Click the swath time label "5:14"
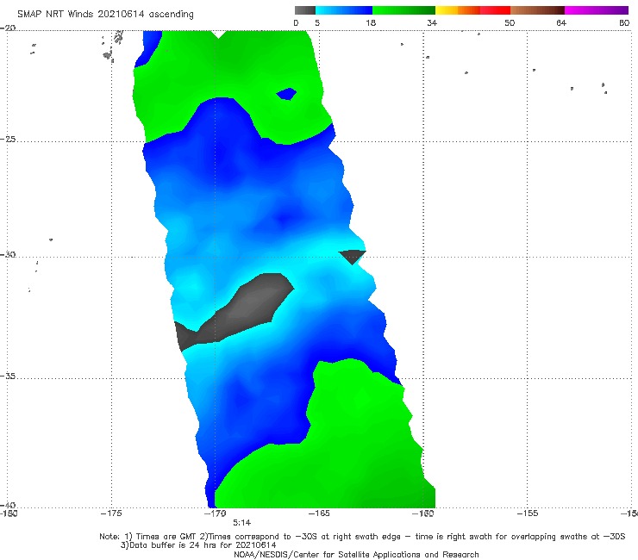This screenshot has width=638, height=560. 241,523
